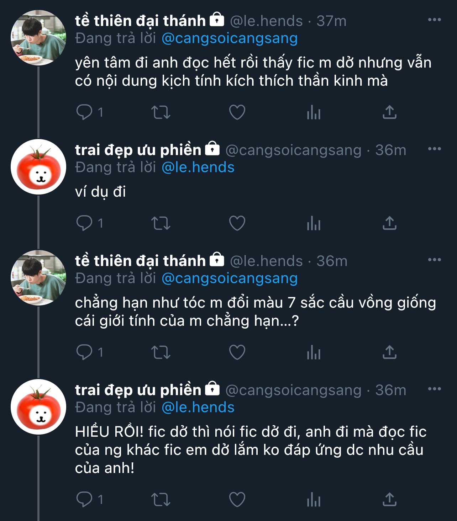
Task: Open tề thiên đại thánh avatar on first tweet
Action: click(38, 38)
